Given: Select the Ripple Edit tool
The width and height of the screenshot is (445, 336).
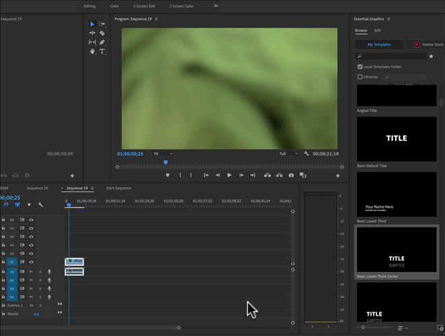Looking at the screenshot, I should click(x=92, y=33).
